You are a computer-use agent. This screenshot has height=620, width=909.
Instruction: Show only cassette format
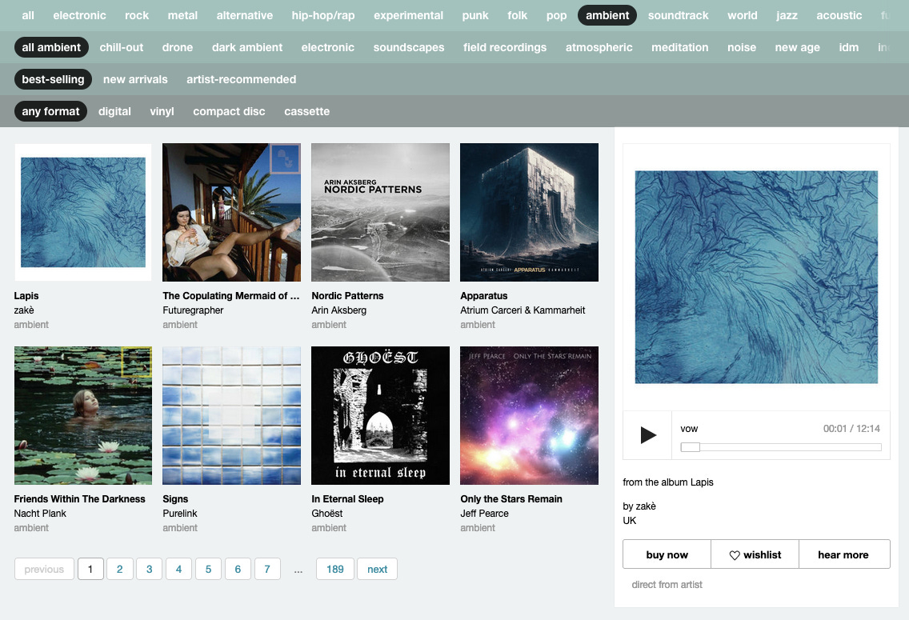[x=306, y=111]
